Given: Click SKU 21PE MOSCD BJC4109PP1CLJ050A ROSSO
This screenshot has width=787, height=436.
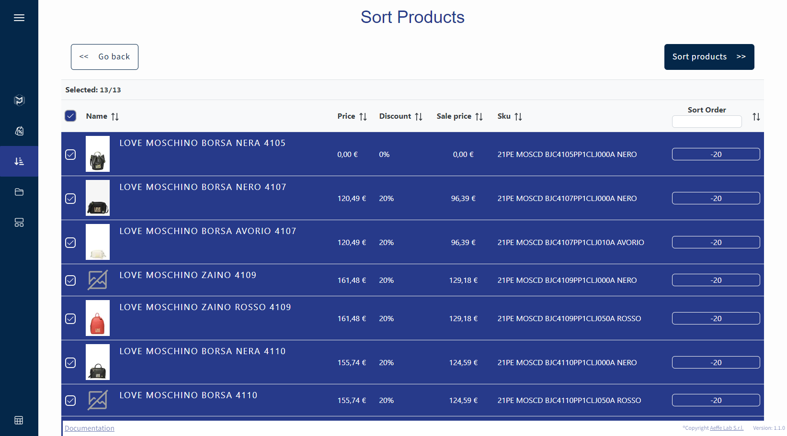Looking at the screenshot, I should [569, 319].
